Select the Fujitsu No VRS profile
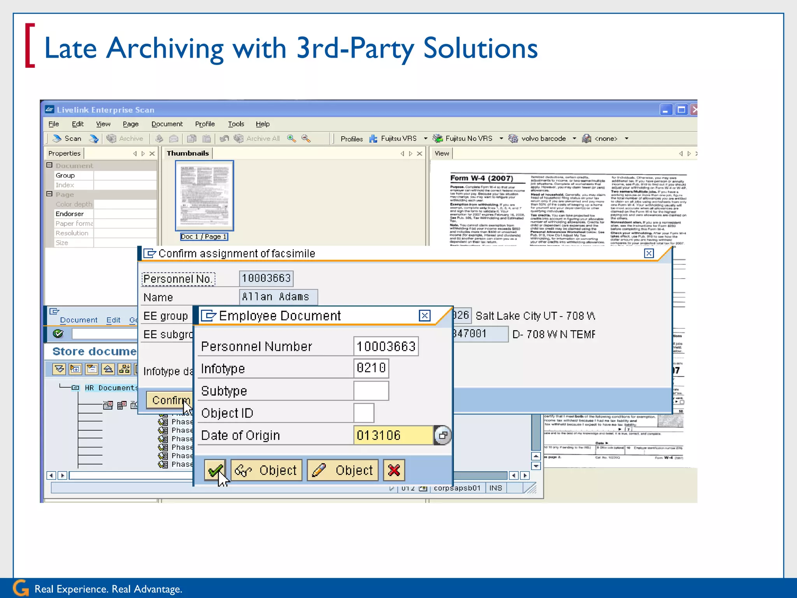 coord(463,139)
